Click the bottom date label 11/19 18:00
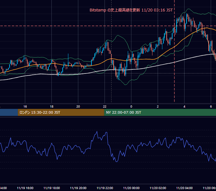Viewport: 216px width, 191px height. [x=52, y=188]
